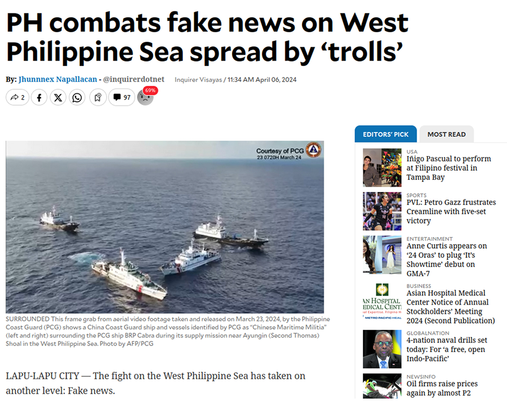Viewport: 507px width, 412px height.
Task: Click the volleyball player thumbnail under Sports
Action: 382,211
